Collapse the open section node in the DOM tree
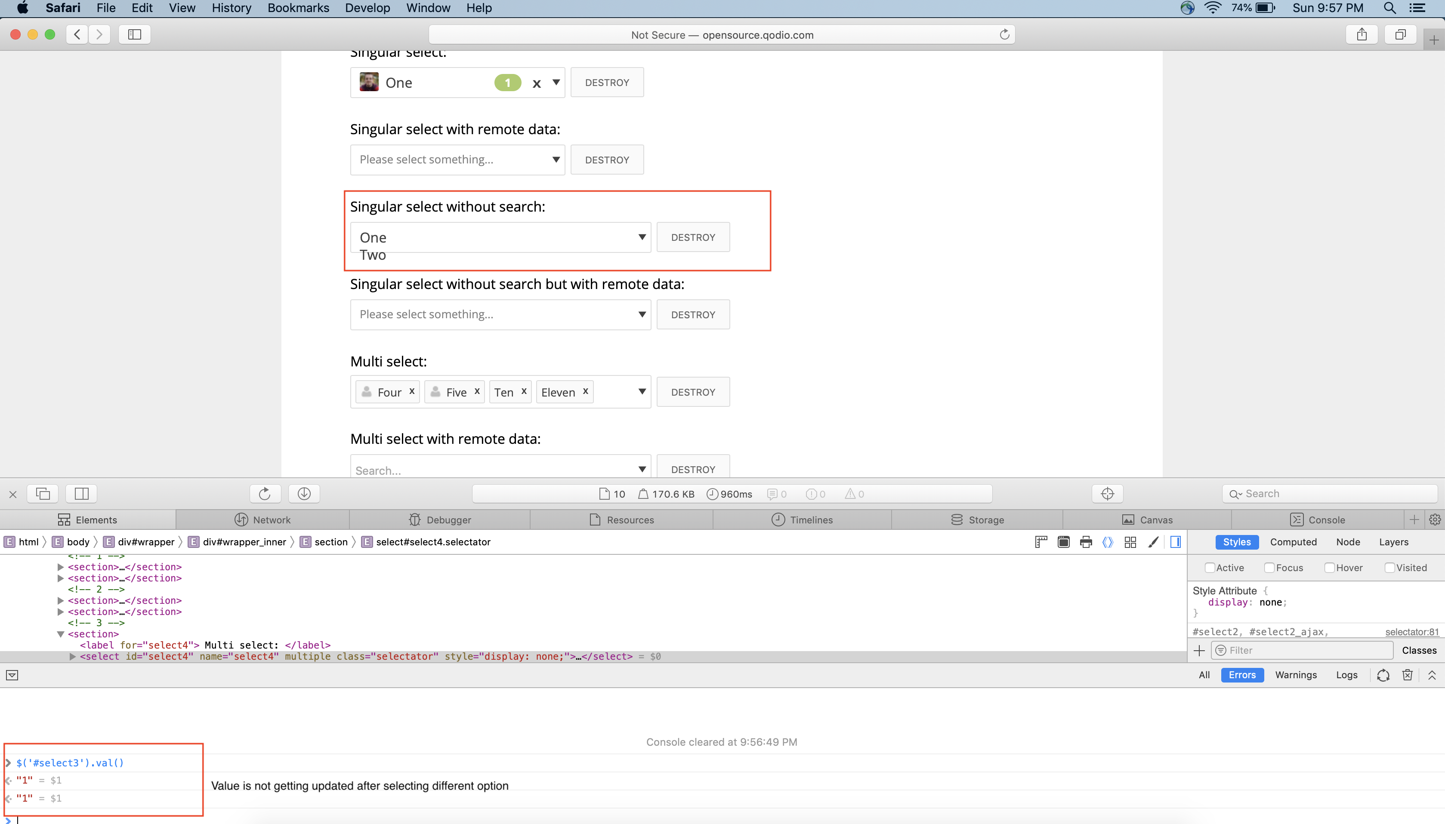Image resolution: width=1445 pixels, height=824 pixels. click(61, 634)
